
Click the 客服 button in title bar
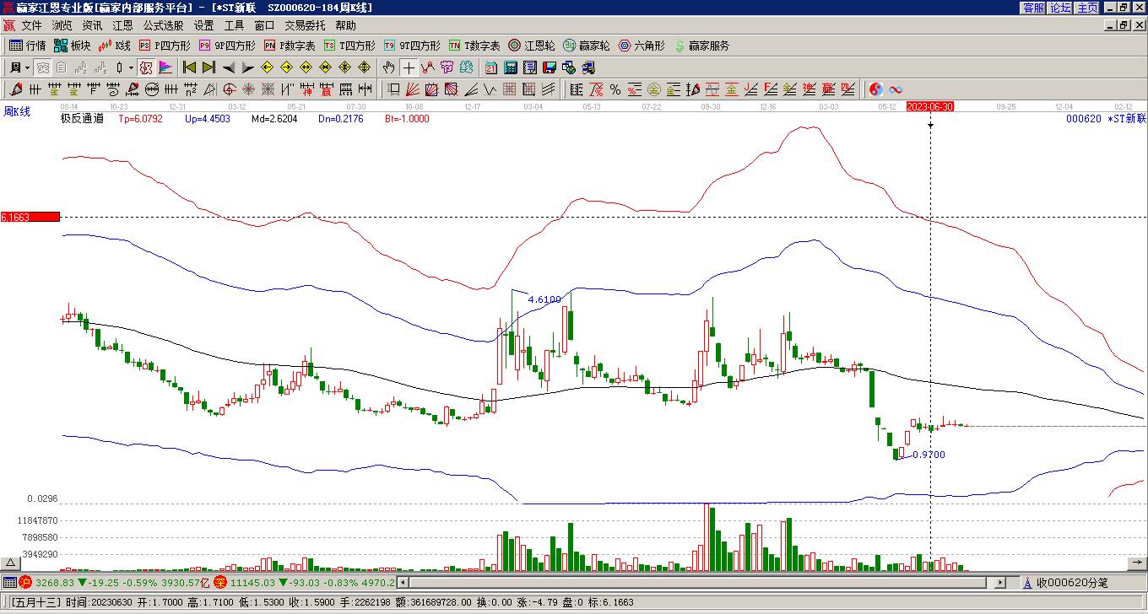coord(1033,8)
